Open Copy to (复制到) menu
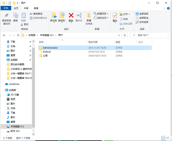 click(62, 18)
